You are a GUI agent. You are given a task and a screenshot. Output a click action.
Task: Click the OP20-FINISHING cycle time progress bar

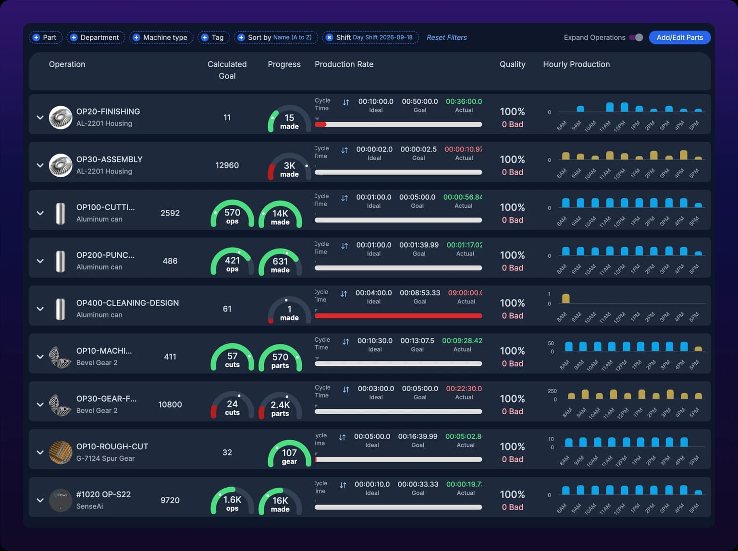398,124
